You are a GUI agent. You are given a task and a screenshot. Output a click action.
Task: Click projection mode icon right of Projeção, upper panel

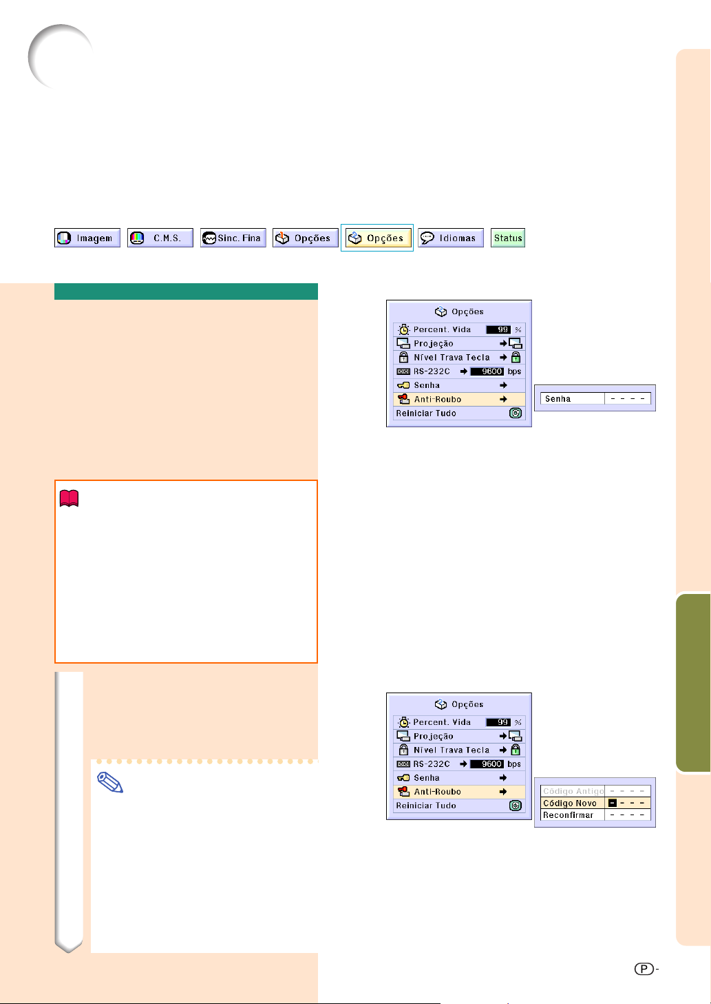[516, 344]
